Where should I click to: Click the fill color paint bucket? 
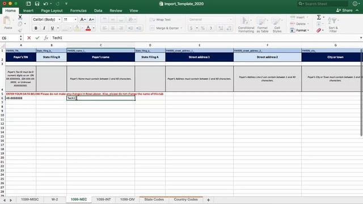pos(77,28)
